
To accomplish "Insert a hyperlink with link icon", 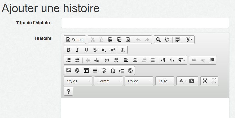I will (x=194, y=60).
